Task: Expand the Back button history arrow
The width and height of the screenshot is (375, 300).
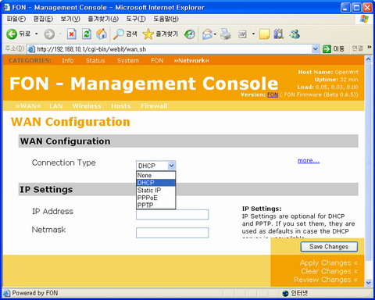Action: [37, 34]
